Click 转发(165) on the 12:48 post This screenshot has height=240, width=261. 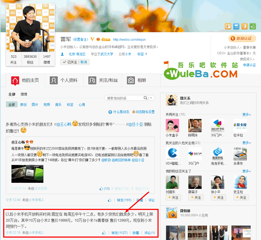tap(124, 200)
